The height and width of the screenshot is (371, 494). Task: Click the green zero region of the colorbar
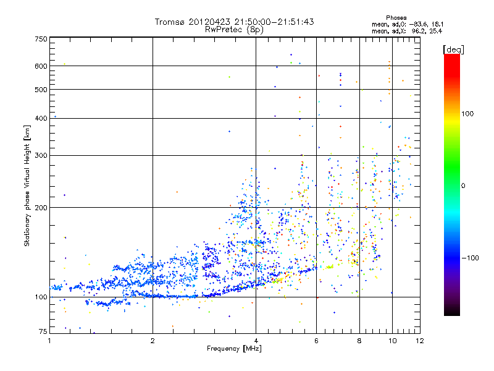[452, 185]
